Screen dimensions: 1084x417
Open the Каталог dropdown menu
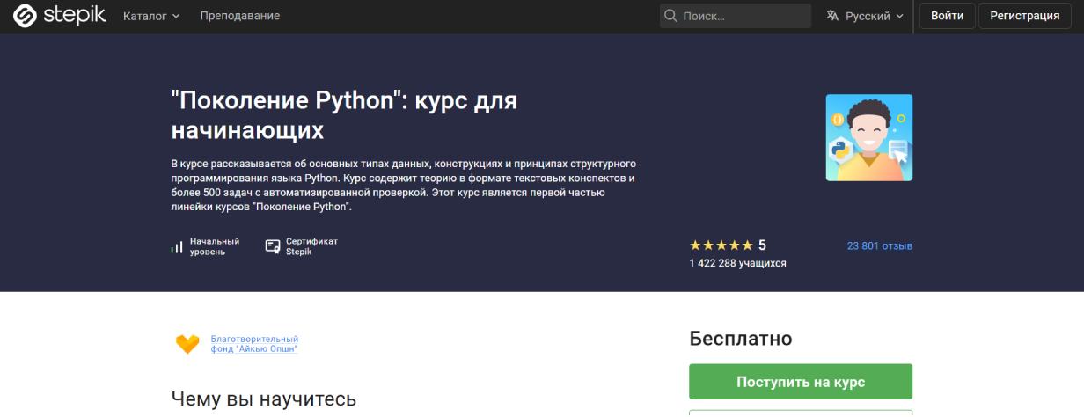click(151, 16)
